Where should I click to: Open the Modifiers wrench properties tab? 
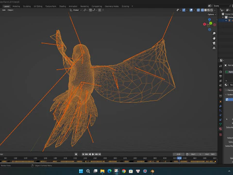click(x=220, y=106)
